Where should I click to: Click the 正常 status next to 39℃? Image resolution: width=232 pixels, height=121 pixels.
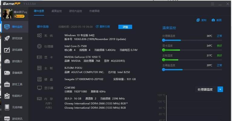(x=219, y=65)
